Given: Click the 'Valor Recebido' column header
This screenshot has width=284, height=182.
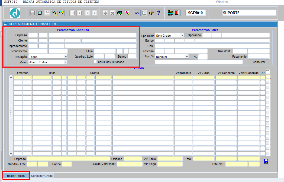Looking at the screenshot, I should pos(248,73).
